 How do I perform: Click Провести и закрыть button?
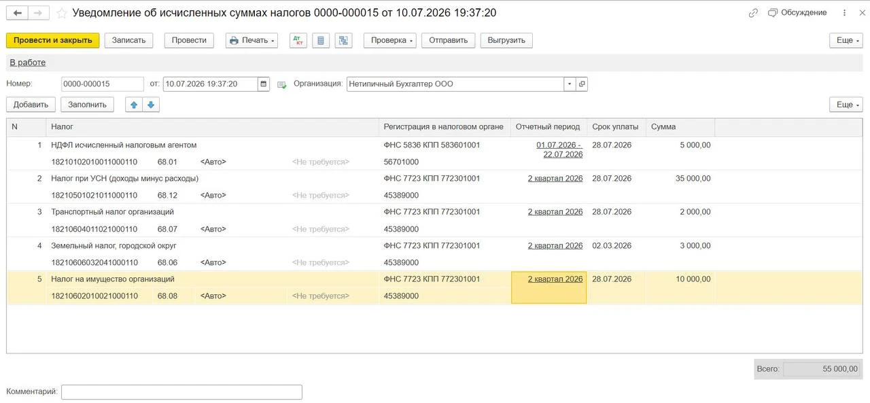pos(53,40)
